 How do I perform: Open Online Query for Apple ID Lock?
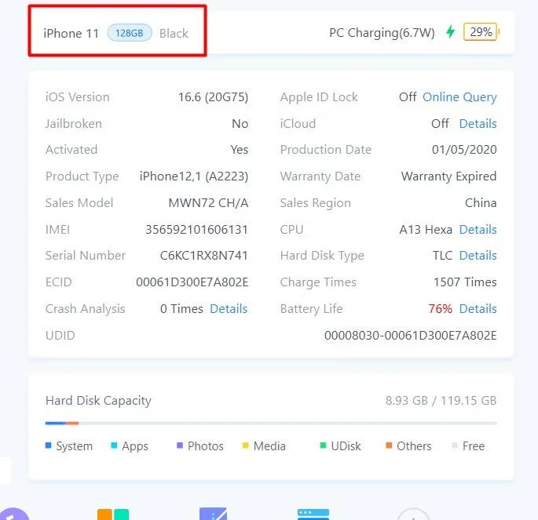tap(459, 97)
